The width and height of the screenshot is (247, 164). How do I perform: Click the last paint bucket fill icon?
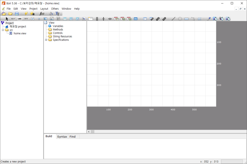pyautogui.click(x=228, y=19)
